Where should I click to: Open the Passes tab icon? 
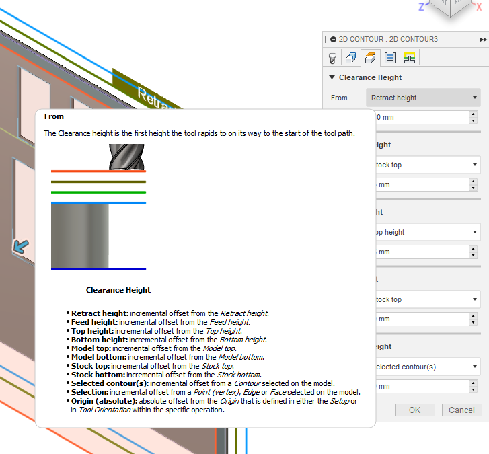[389, 58]
